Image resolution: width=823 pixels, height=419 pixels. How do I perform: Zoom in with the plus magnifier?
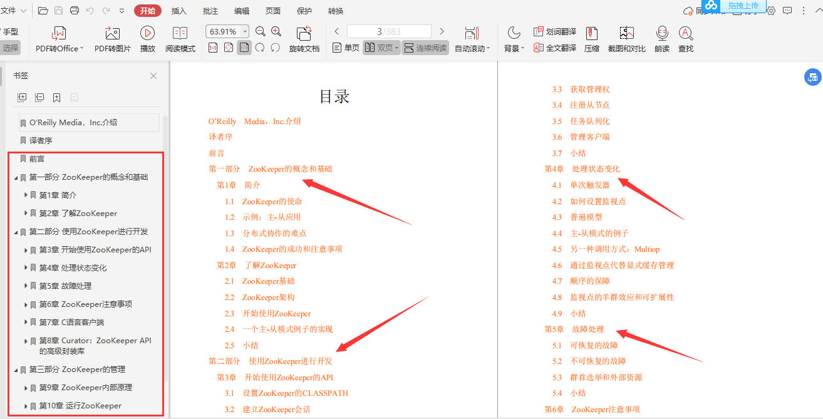(x=276, y=31)
